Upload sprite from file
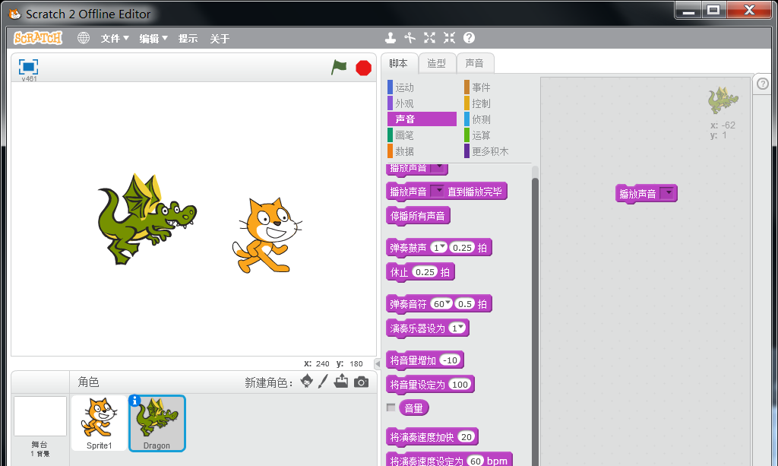The image size is (778, 466). tap(341, 381)
